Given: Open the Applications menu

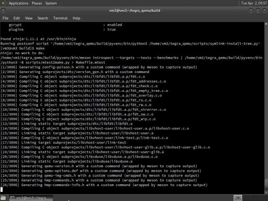Looking at the screenshot, I should (19, 3).
